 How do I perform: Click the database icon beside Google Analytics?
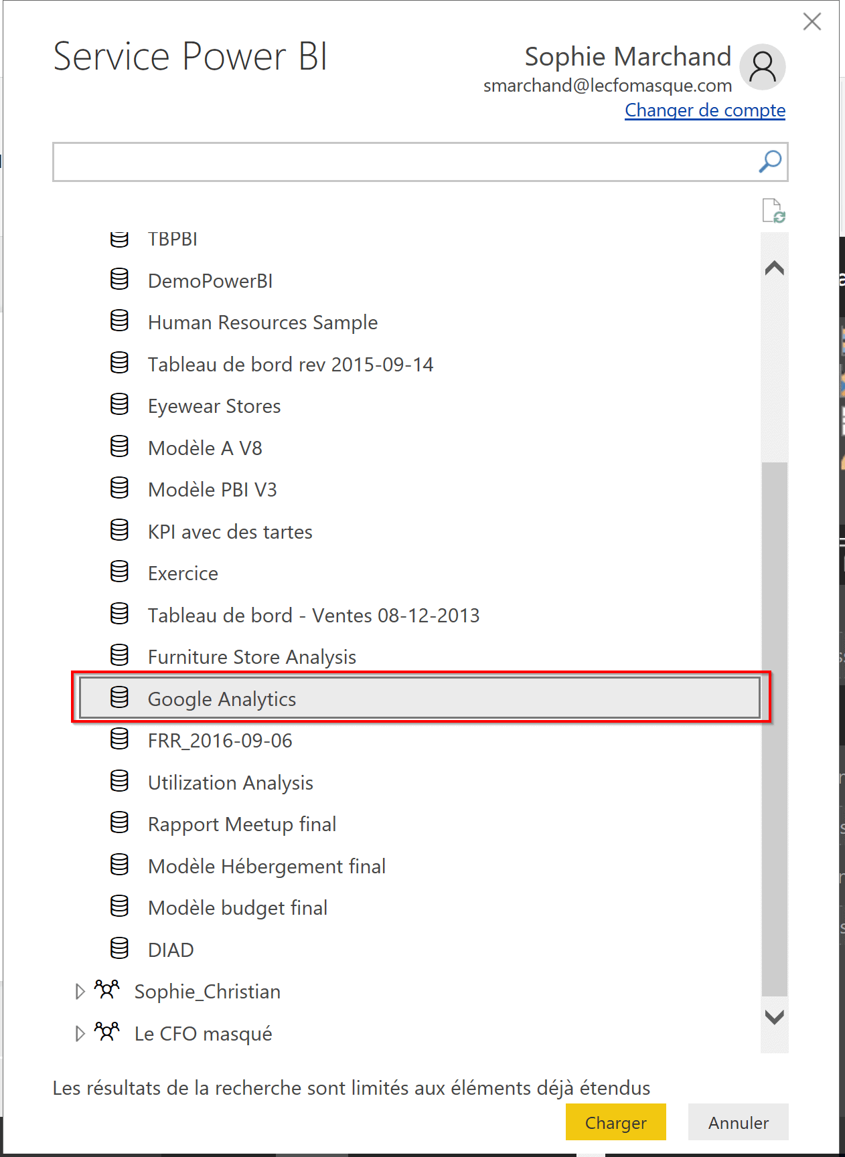(119, 698)
